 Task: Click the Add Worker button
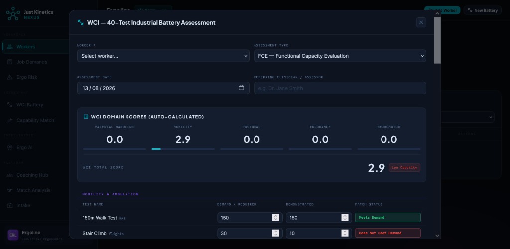pos(442,10)
